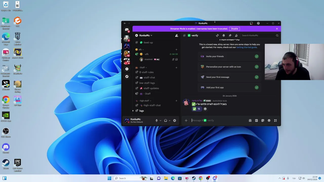The image size is (324, 182).
Task: Show hidden system tray icons chevron
Action: (279, 178)
